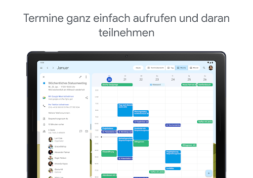This screenshot has height=178, width=253.
Task: Open the green all-day event on Monday
Action: click(x=117, y=85)
